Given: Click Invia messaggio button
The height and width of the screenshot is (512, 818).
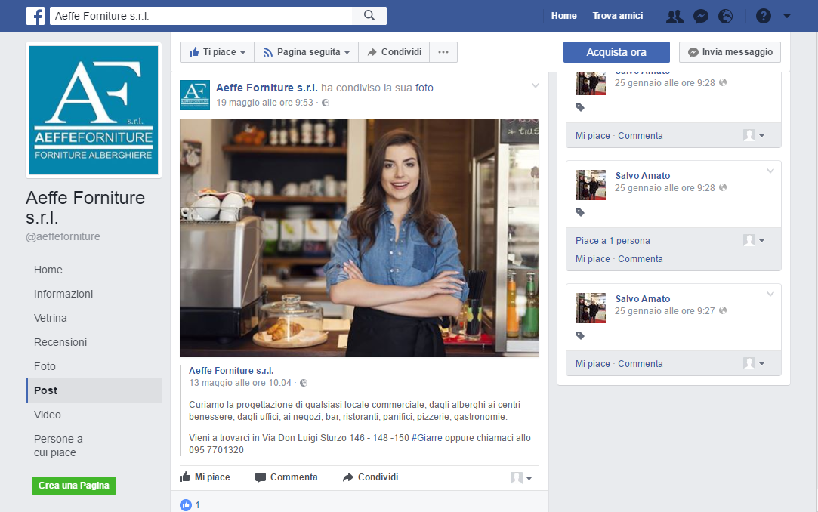Looking at the screenshot, I should 730,52.
